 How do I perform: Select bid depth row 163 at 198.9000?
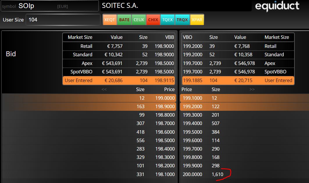tap(89, 106)
